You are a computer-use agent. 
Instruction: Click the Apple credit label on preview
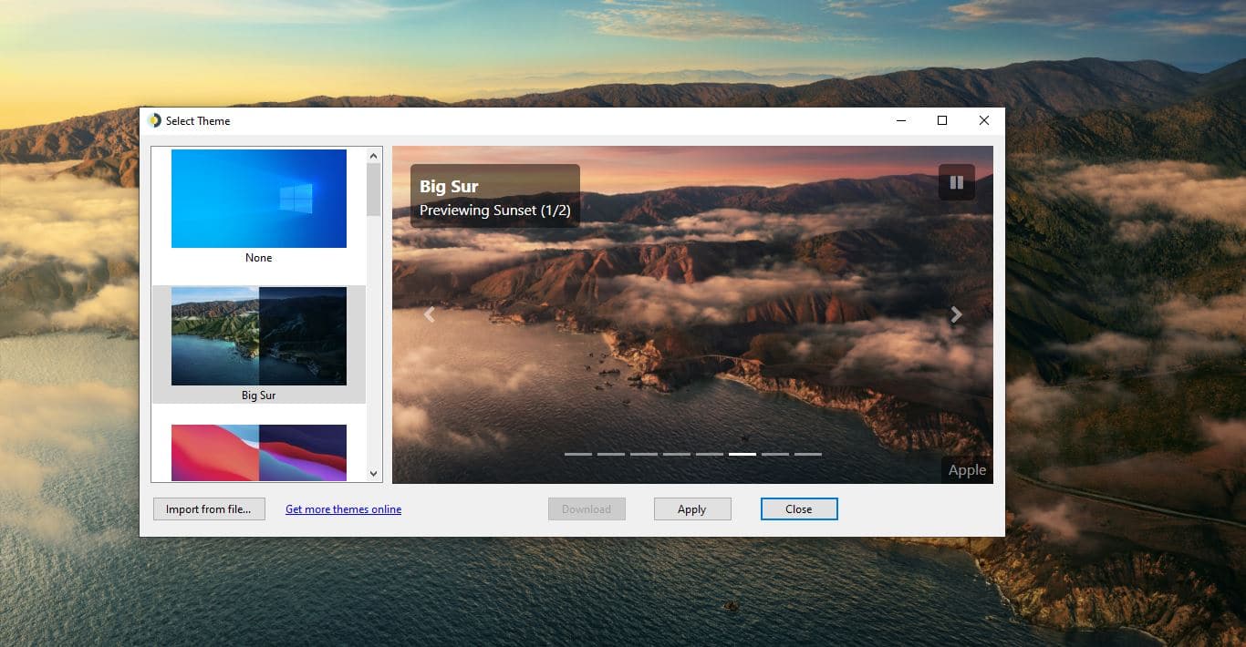(967, 470)
